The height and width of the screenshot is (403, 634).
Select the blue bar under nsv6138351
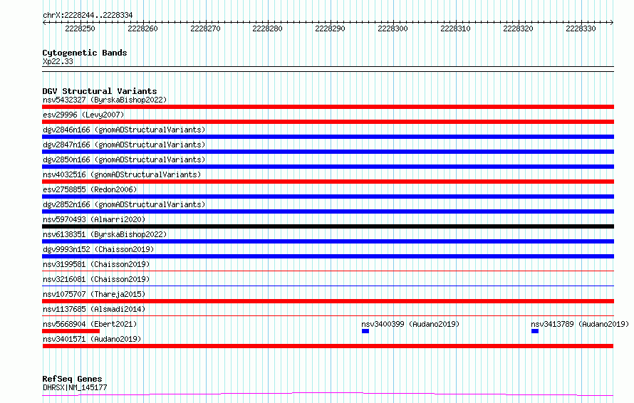[328, 241]
